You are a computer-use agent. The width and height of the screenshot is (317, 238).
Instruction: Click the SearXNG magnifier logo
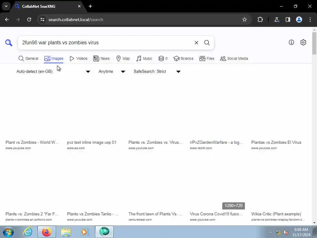(x=9, y=43)
